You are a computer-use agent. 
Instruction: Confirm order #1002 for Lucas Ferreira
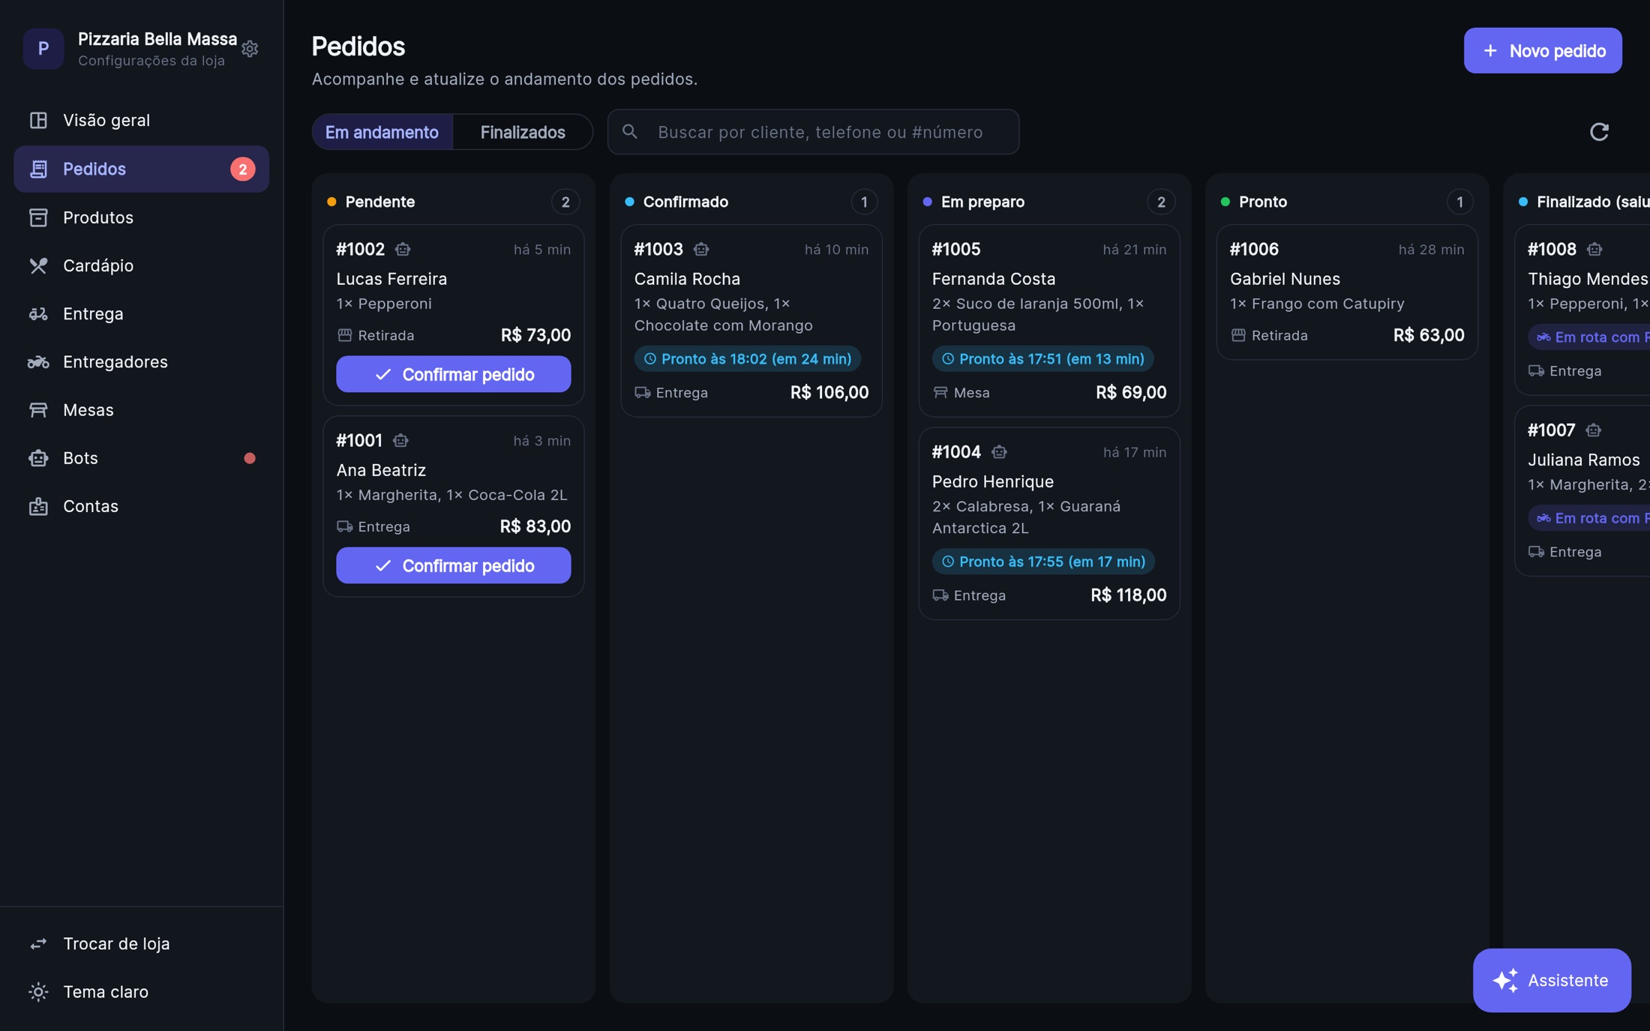pyautogui.click(x=453, y=374)
